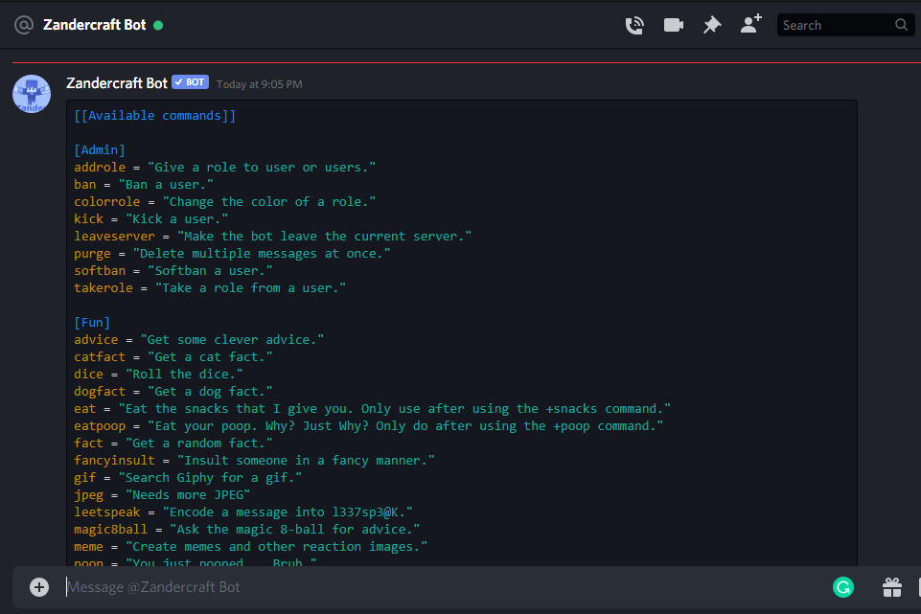Click the eatpoop command line
The height and width of the screenshot is (614, 921).
(369, 425)
